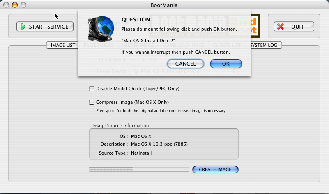Image resolution: width=329 pixels, height=194 pixels.
Task: Click the 'Mac OS X Install Disc 2' text
Action: [148, 41]
